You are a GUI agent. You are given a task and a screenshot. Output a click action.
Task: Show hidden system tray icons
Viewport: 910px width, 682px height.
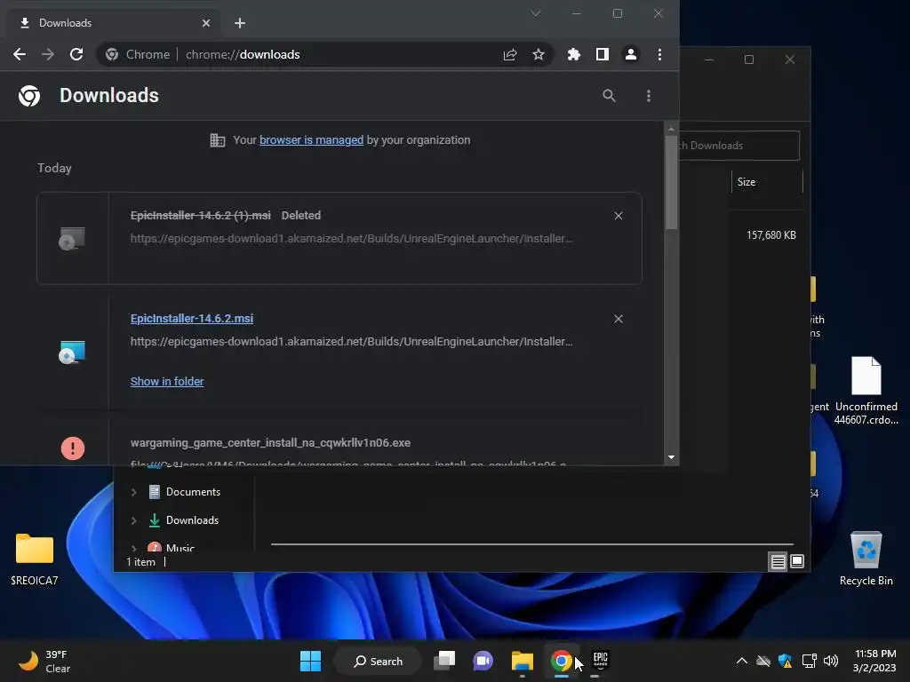pyautogui.click(x=742, y=661)
